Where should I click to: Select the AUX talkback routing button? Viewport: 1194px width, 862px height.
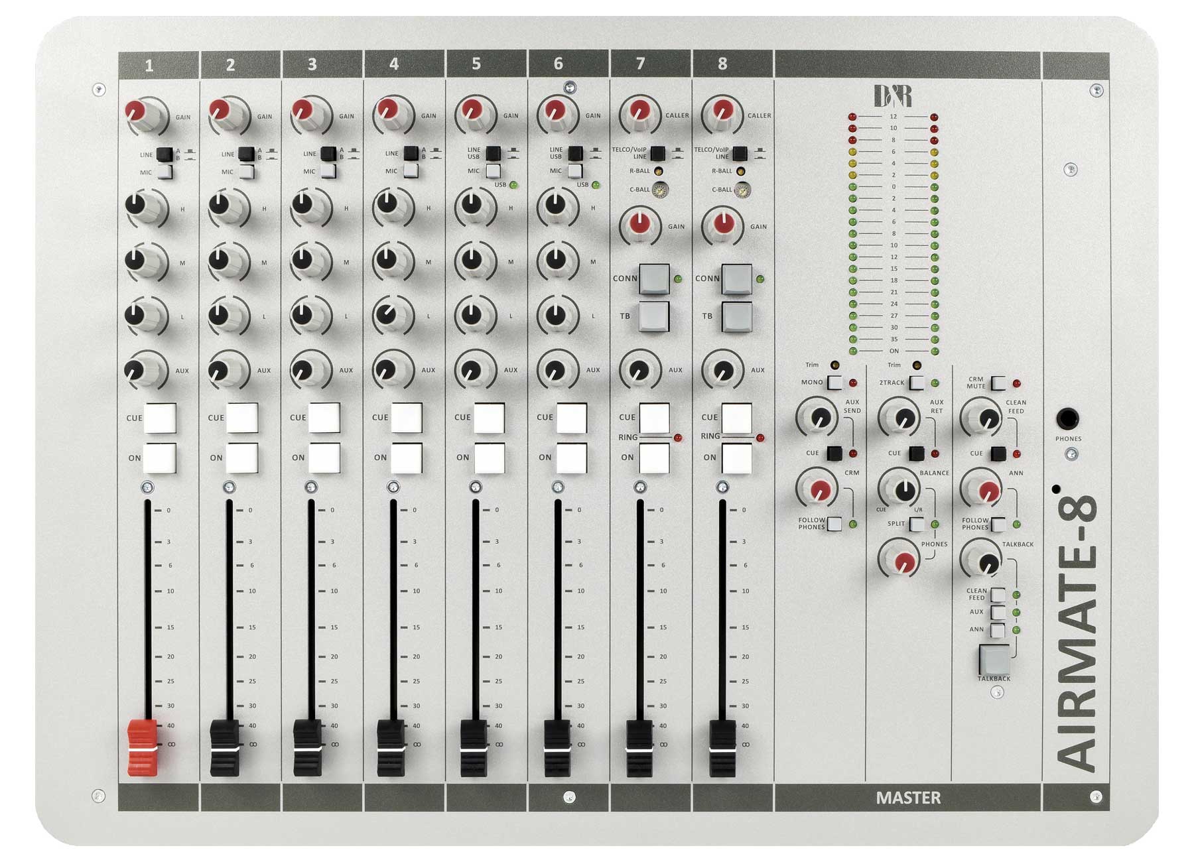click(998, 612)
